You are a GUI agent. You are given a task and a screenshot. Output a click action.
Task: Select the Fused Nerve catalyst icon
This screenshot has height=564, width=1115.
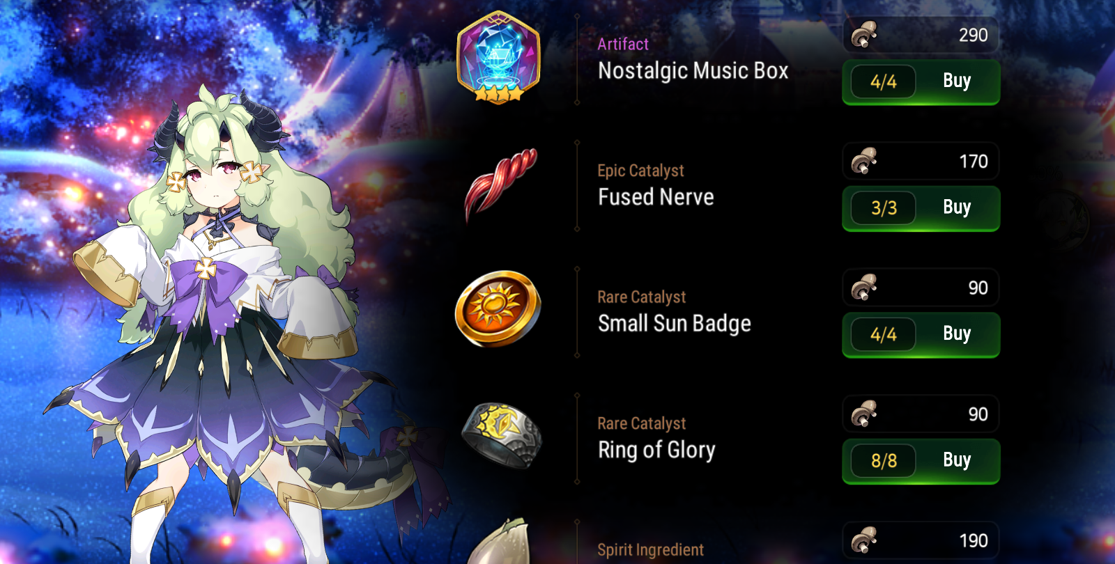(x=500, y=185)
